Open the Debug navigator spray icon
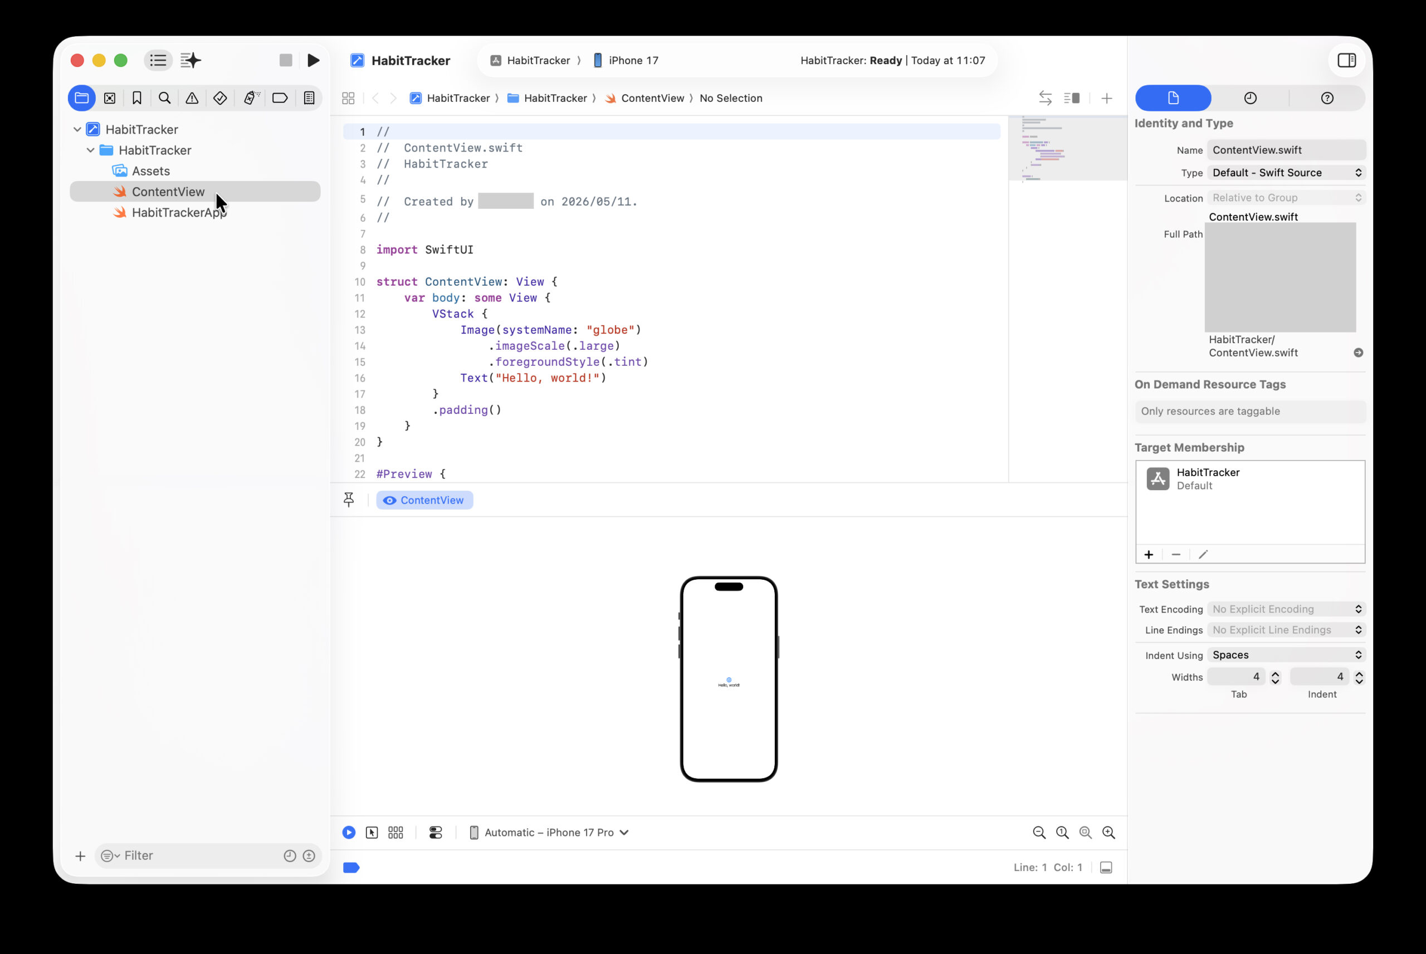This screenshot has width=1426, height=954. click(251, 98)
